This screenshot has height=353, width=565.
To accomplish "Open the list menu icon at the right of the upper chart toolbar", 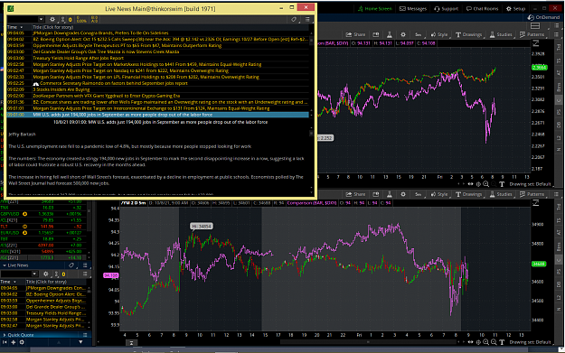I will tap(556, 34).
